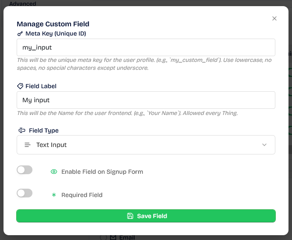
Task: Select the Email radio button
Action: pyautogui.click(x=103, y=237)
